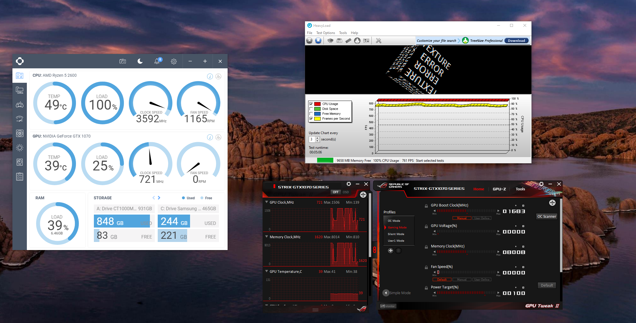Open HeavyLoad options via wrench icon
The width and height of the screenshot is (636, 323).
tap(379, 41)
